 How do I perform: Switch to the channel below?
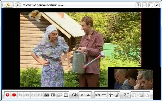click(82, 95)
